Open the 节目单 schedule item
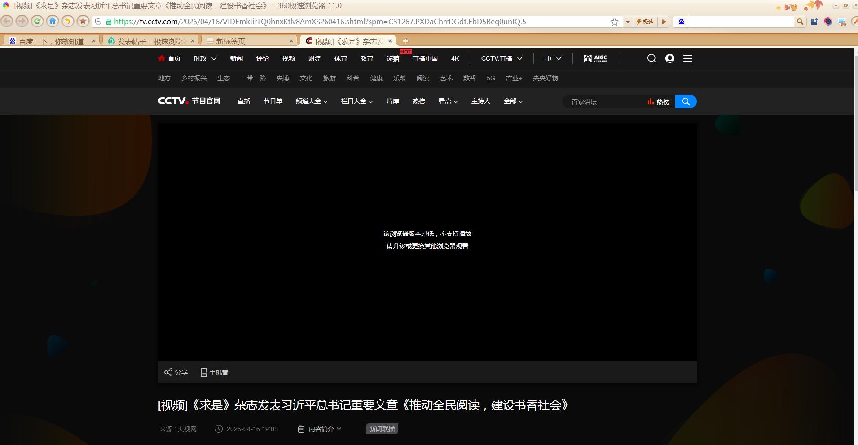The height and width of the screenshot is (445, 858). [x=273, y=101]
